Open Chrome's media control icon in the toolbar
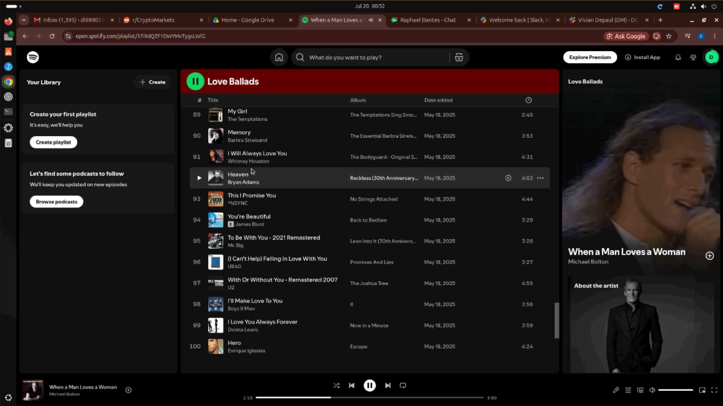 pos(687,36)
